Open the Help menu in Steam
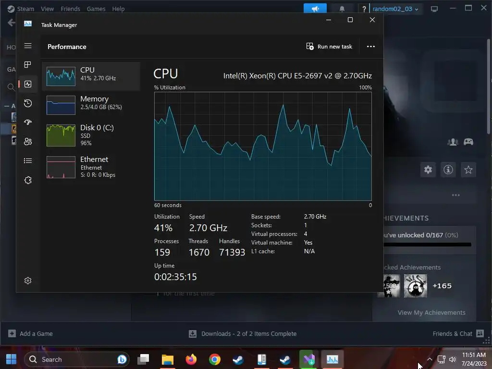 pyautogui.click(x=118, y=9)
